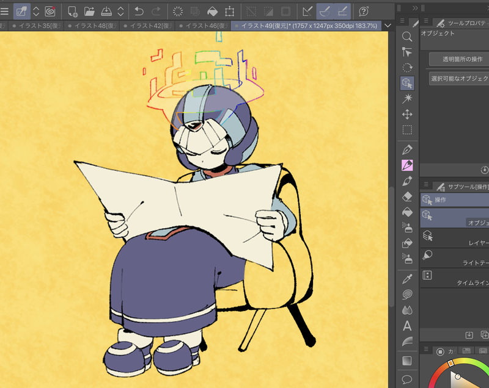Open the main hamburger menu

pyautogui.click(x=4, y=12)
